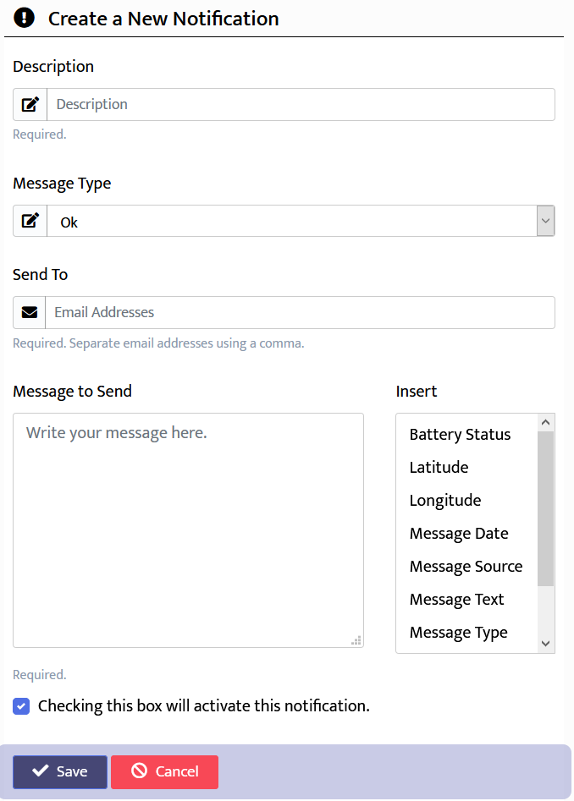The height and width of the screenshot is (801, 574).
Task: Choose Longitude in the Insert list
Action: pyautogui.click(x=445, y=501)
